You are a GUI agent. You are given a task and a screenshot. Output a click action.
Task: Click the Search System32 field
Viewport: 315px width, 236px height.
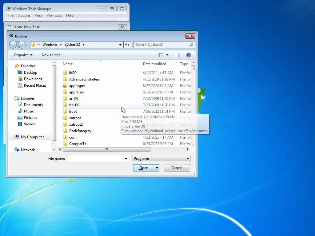tap(162, 45)
